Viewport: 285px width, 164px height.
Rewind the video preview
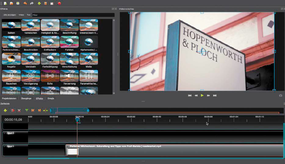pos(196,96)
